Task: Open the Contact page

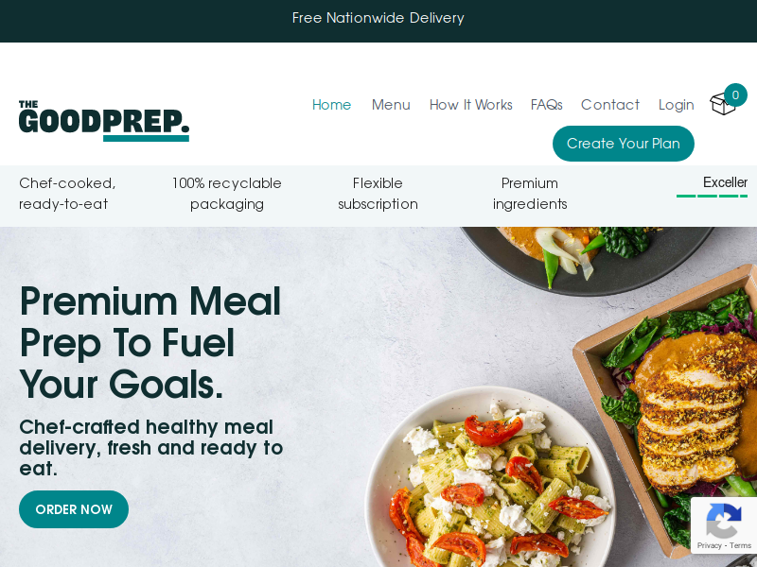Action: pyautogui.click(x=610, y=105)
